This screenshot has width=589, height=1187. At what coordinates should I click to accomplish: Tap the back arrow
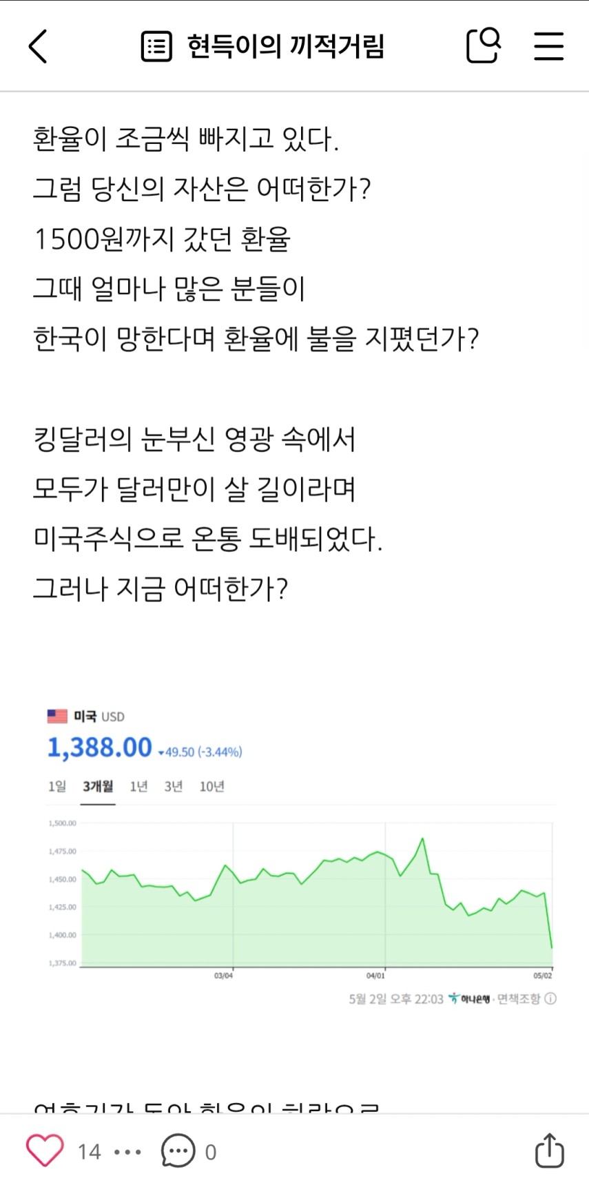click(39, 46)
